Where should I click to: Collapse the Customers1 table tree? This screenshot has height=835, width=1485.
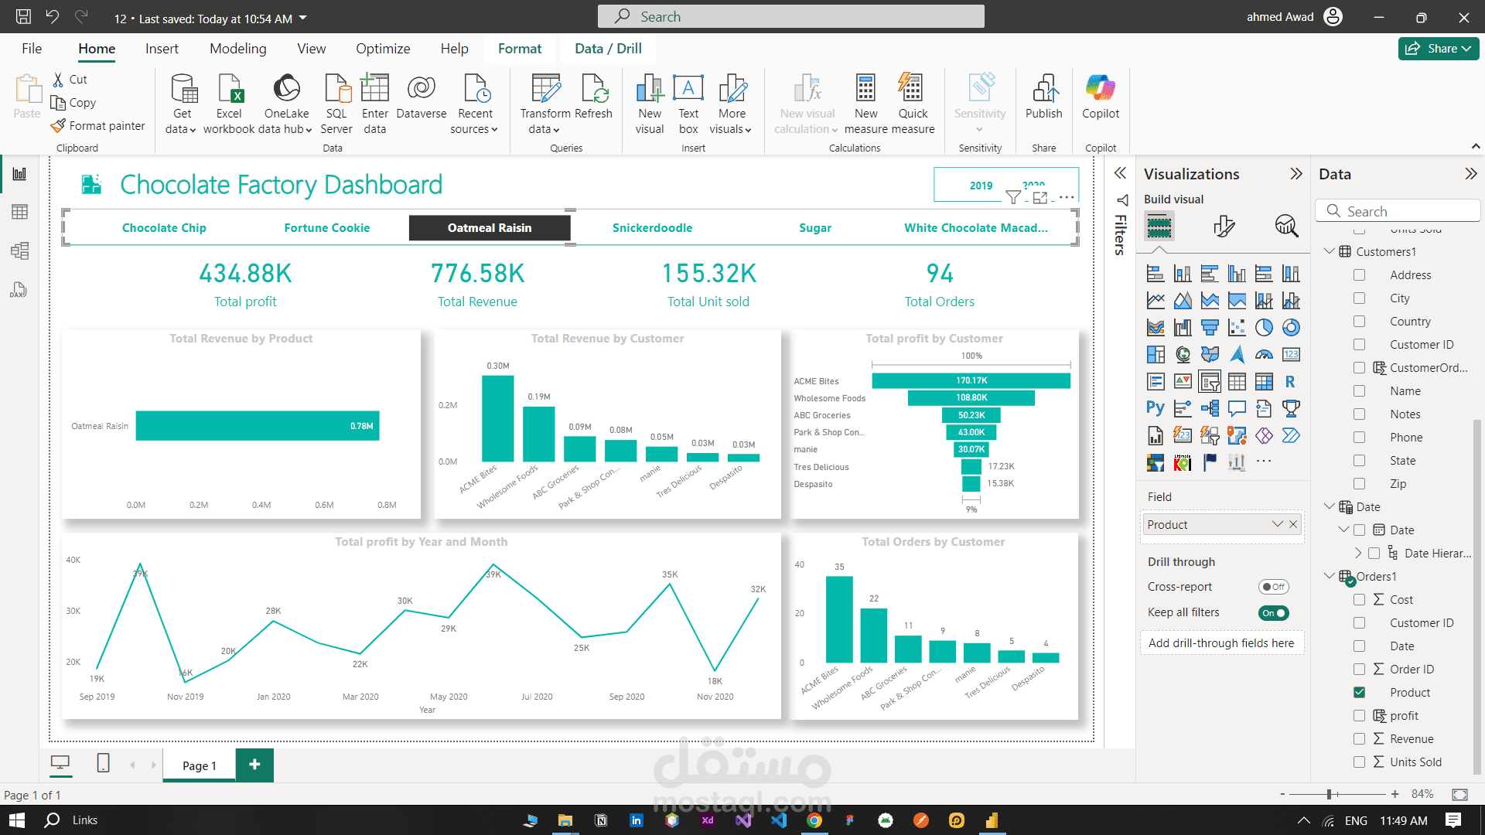[x=1329, y=251]
